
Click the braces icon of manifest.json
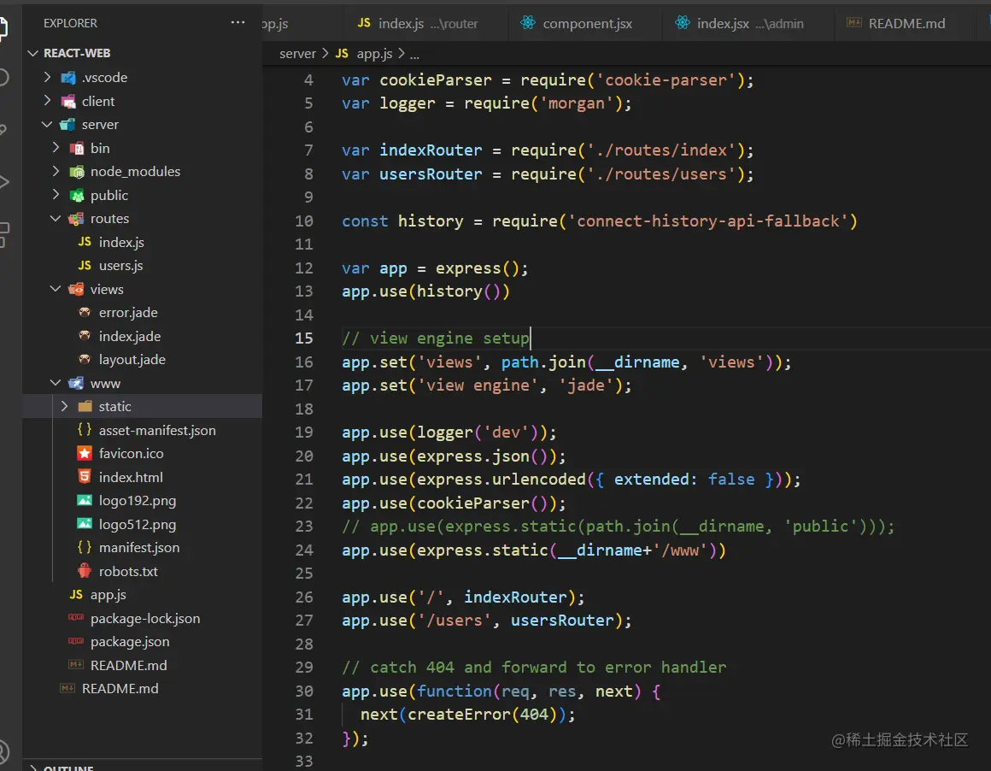[x=85, y=547]
